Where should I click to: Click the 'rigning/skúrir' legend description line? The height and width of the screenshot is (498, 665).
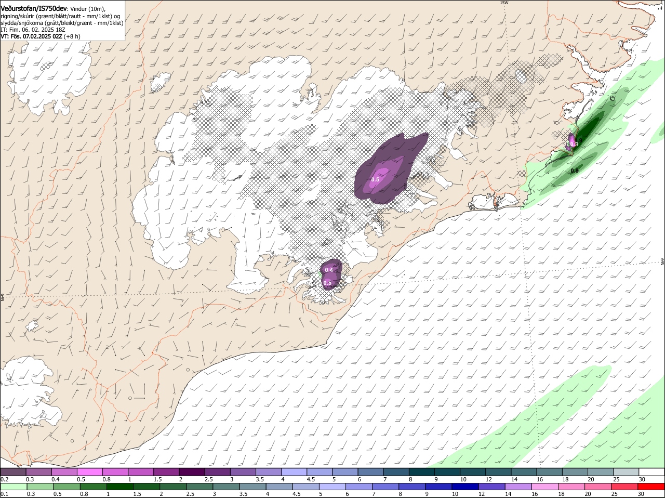pos(60,16)
